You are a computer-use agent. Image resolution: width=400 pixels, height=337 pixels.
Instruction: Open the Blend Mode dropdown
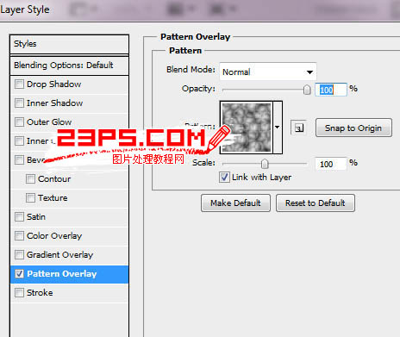pos(268,72)
